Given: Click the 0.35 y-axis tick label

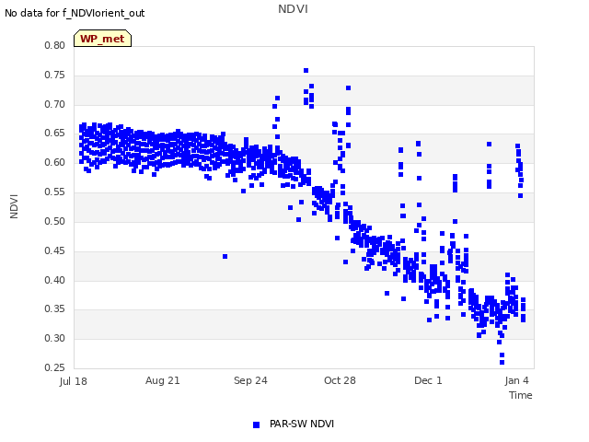Looking at the screenshot, I should [x=55, y=309].
